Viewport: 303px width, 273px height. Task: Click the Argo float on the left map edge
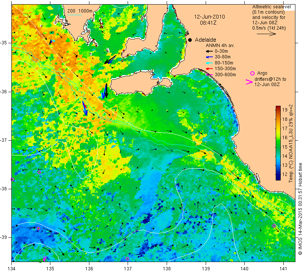click(12, 180)
